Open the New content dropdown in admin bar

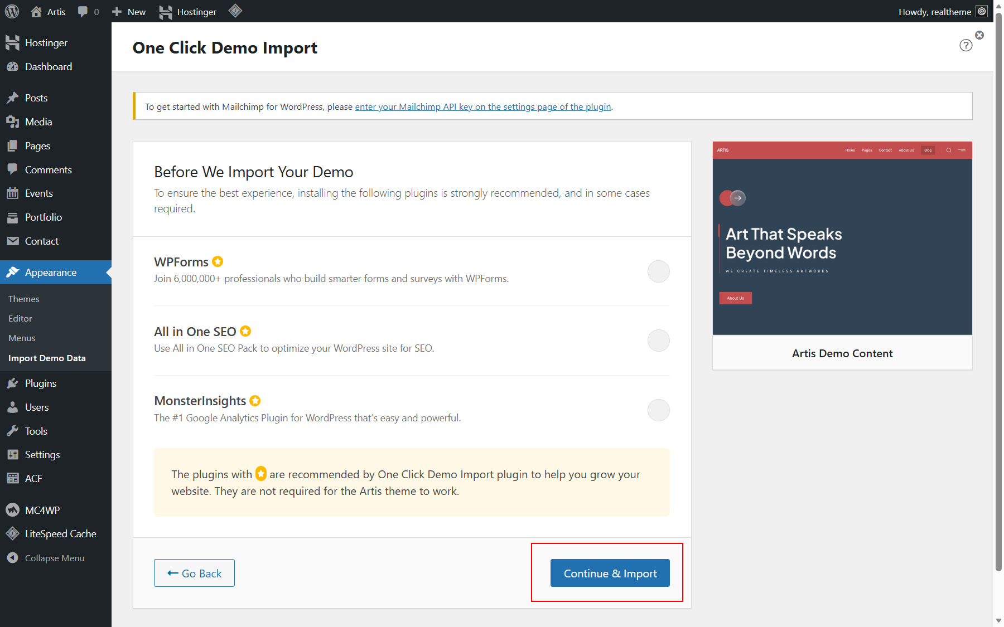pyautogui.click(x=129, y=12)
